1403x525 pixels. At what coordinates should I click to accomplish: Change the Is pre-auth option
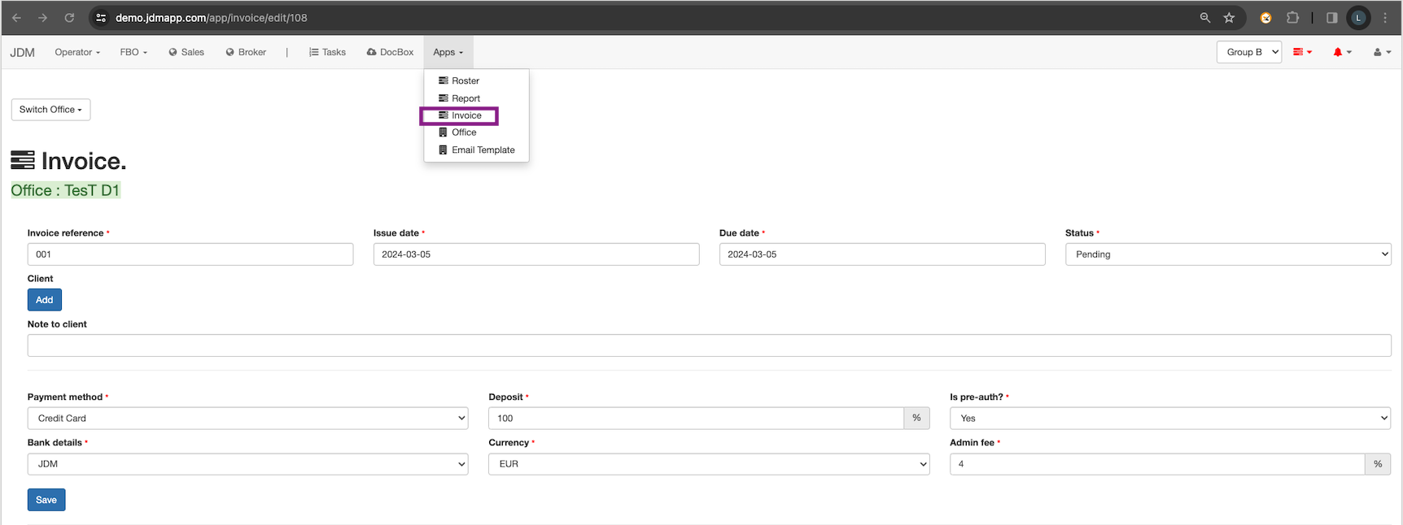click(x=1169, y=419)
